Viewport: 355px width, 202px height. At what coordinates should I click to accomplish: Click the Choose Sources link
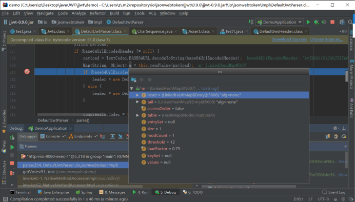click(x=326, y=39)
